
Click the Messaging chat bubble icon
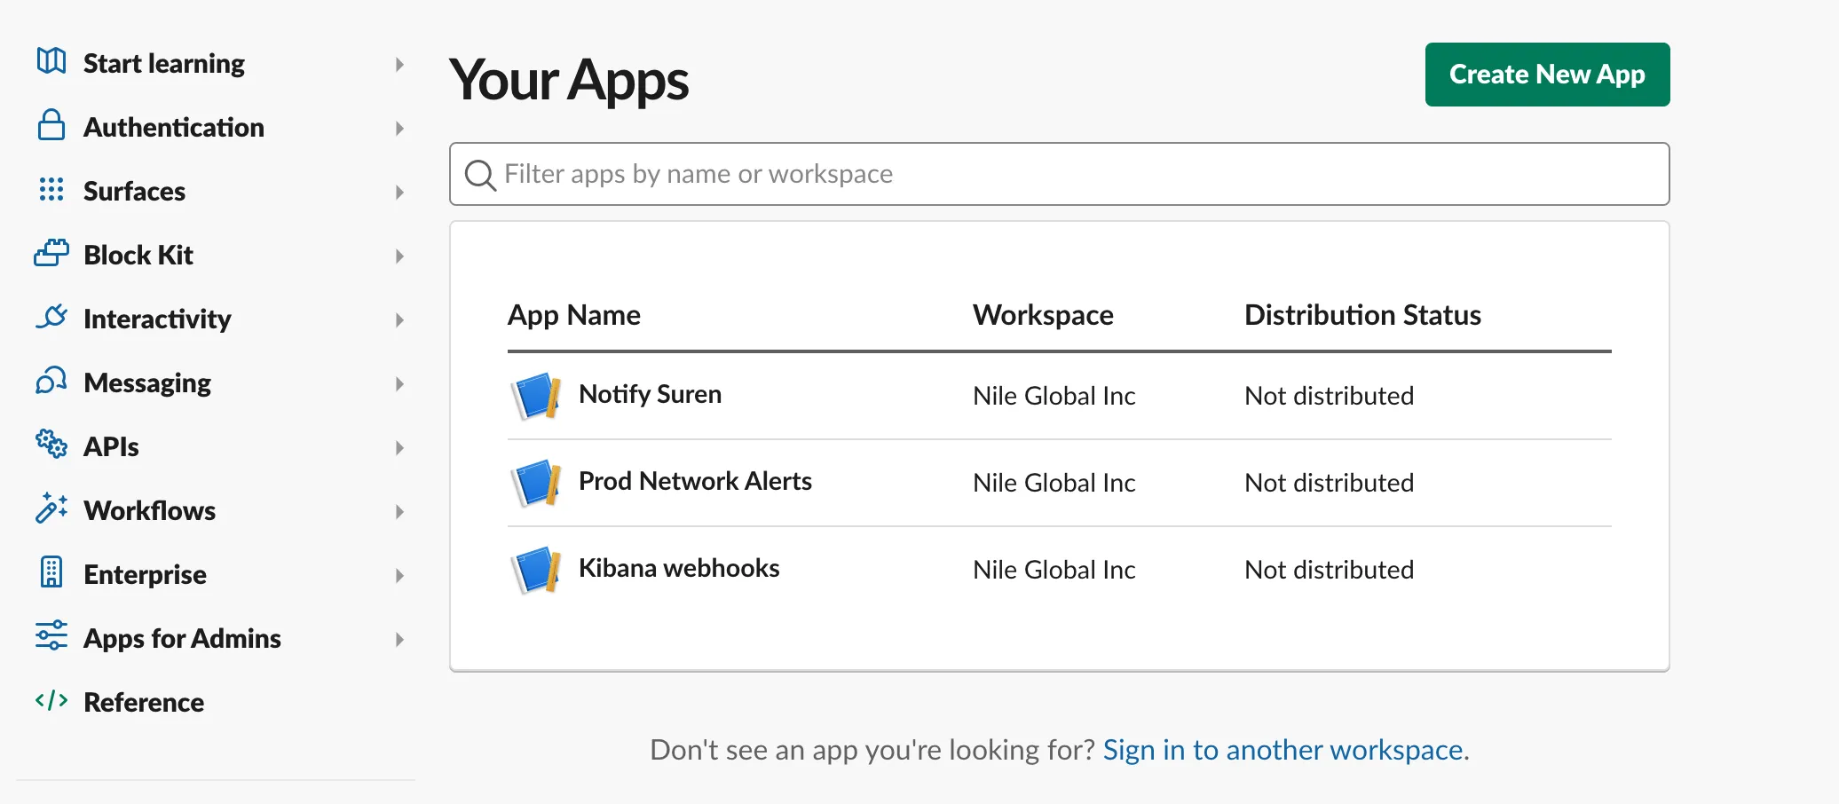(51, 381)
